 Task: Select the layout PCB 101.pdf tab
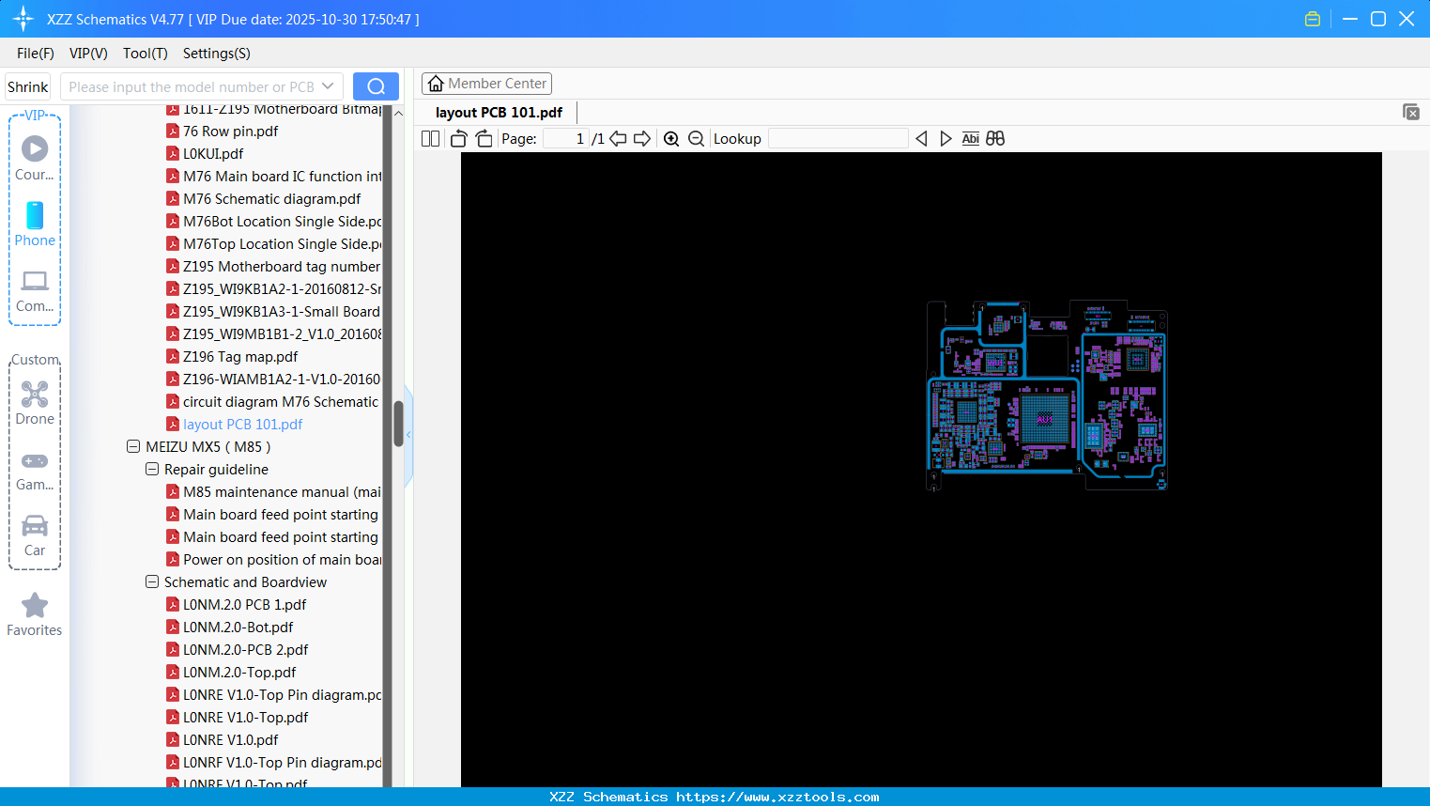point(499,112)
